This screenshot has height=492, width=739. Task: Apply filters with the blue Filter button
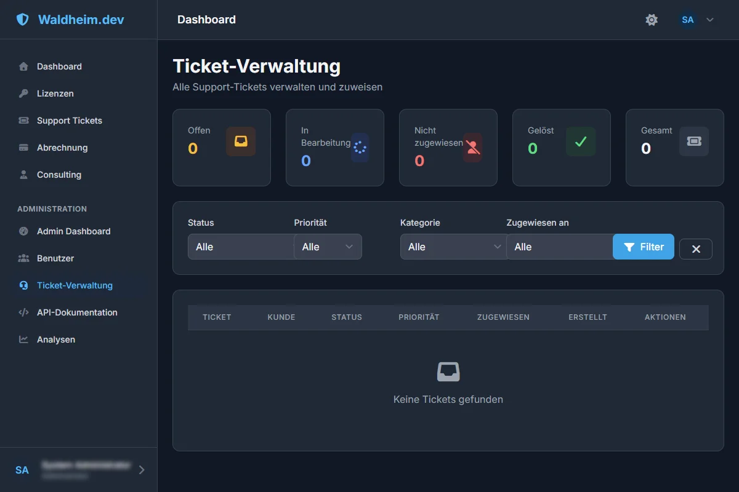[x=644, y=247]
